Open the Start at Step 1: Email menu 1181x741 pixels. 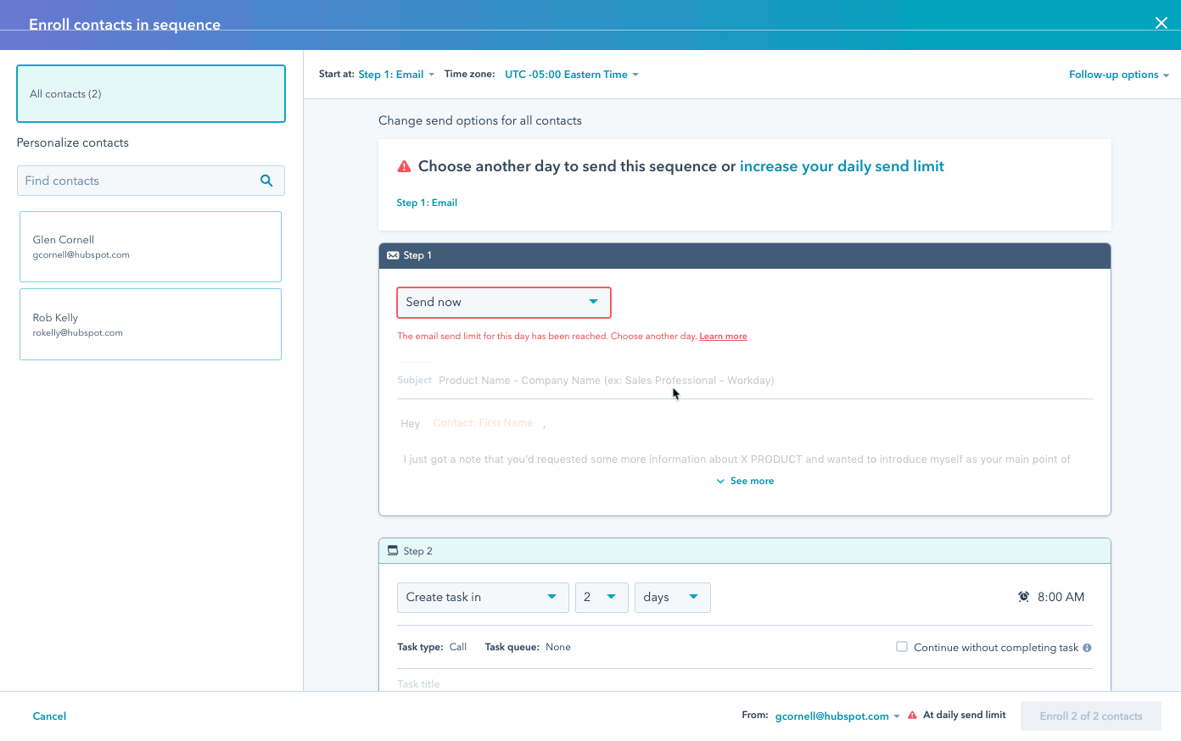[x=396, y=75]
